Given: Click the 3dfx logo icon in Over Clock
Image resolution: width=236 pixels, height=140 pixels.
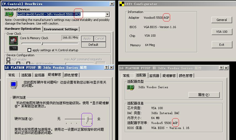Looking at the screenshot, I should (14, 41).
